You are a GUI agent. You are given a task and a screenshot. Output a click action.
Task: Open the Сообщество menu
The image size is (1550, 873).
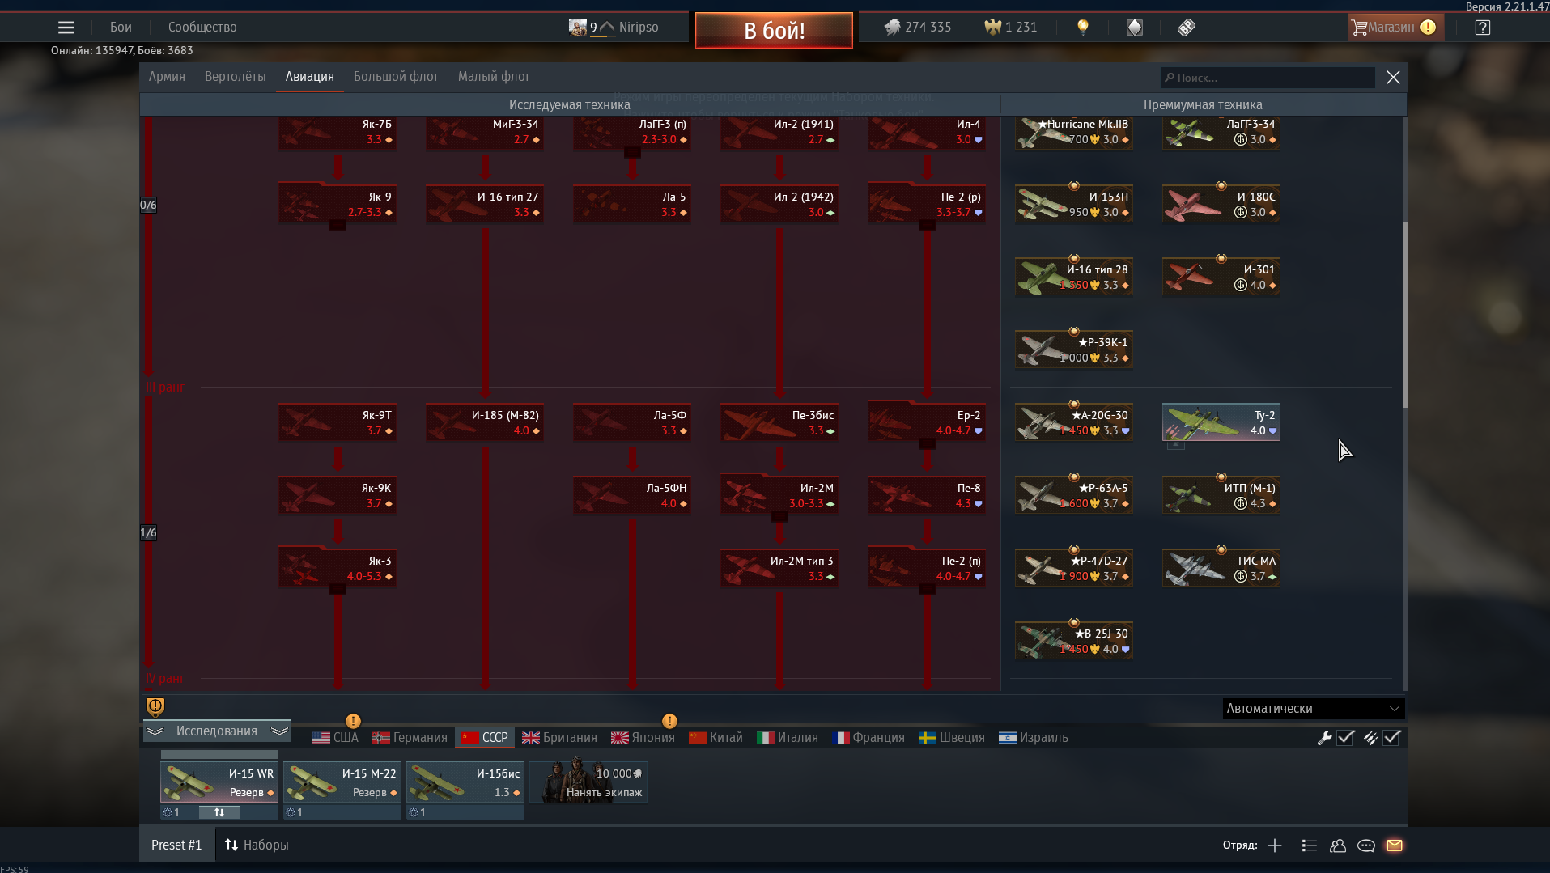click(202, 28)
